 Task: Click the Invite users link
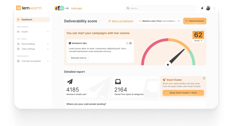(x=77, y=8)
